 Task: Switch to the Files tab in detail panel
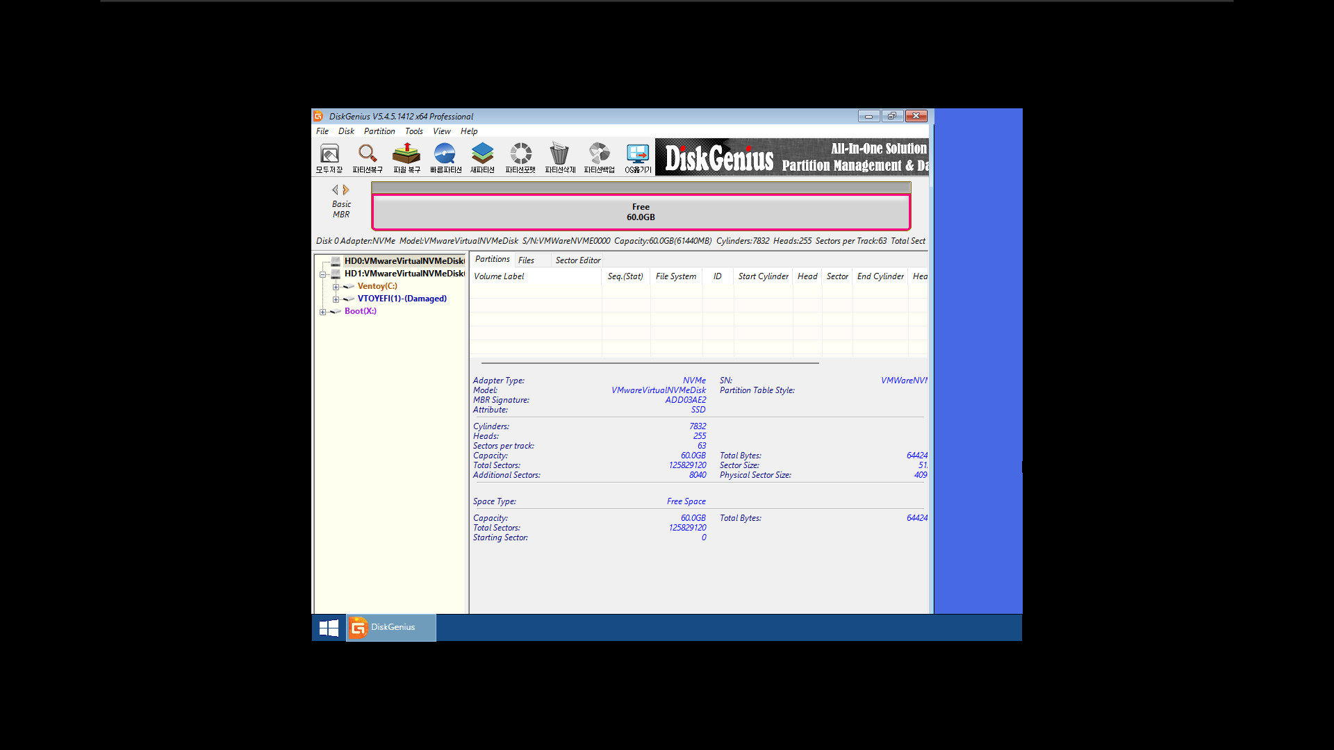click(x=527, y=260)
